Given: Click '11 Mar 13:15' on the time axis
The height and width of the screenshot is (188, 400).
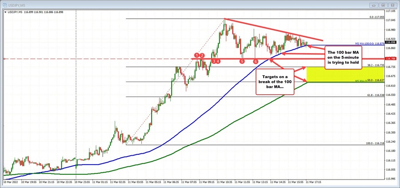Looking at the screenshot, I should coord(260,182).
